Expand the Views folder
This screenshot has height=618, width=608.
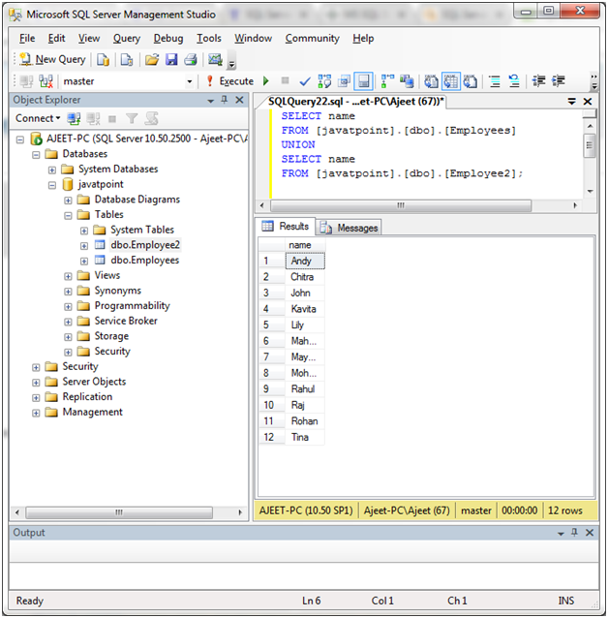pos(68,276)
